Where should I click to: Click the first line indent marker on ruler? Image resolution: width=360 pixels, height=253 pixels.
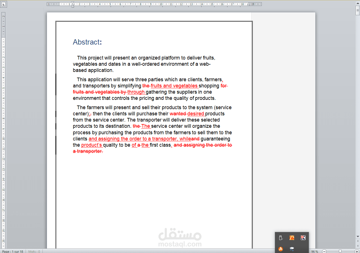[x=73, y=3]
